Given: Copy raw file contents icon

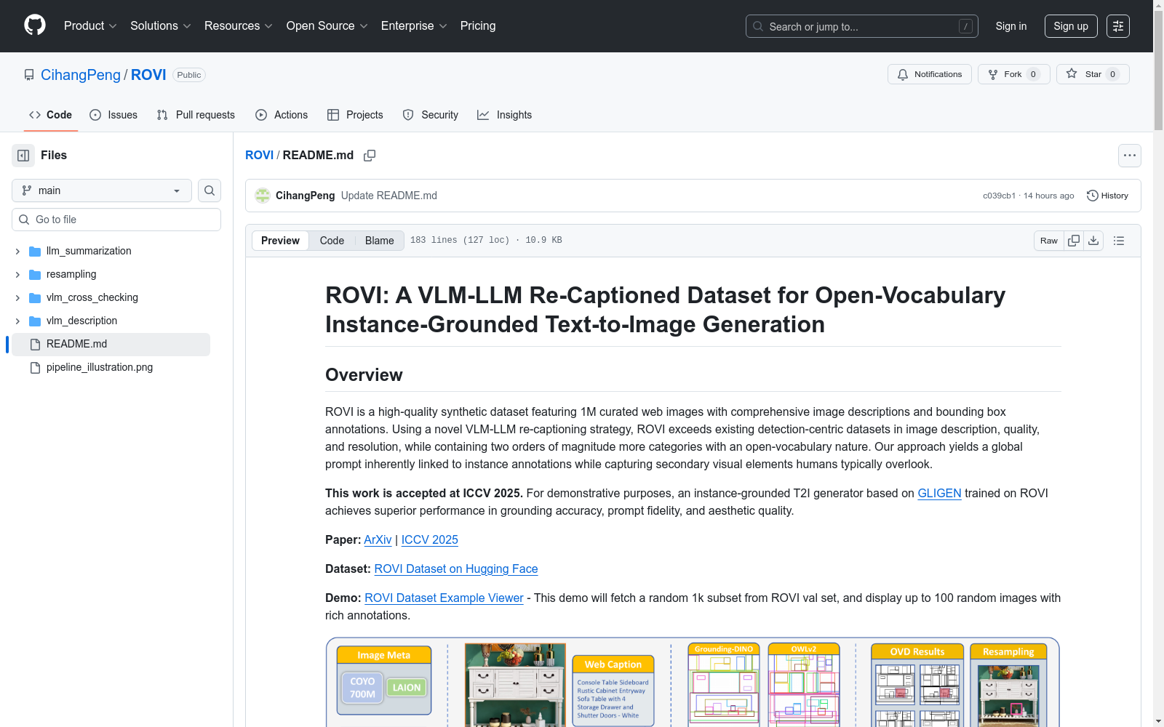Looking at the screenshot, I should point(1074,241).
